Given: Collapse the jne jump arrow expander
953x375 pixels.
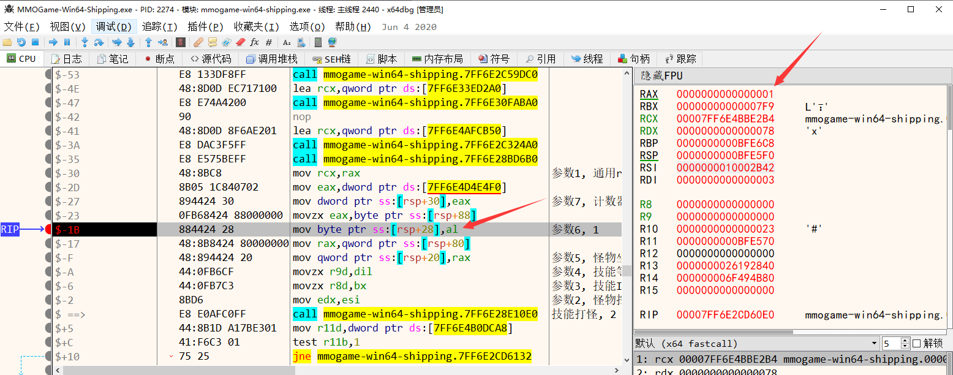Looking at the screenshot, I should click(171, 357).
